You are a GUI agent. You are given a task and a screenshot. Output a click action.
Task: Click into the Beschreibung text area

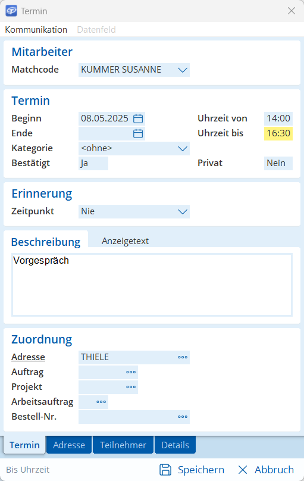[152, 285]
